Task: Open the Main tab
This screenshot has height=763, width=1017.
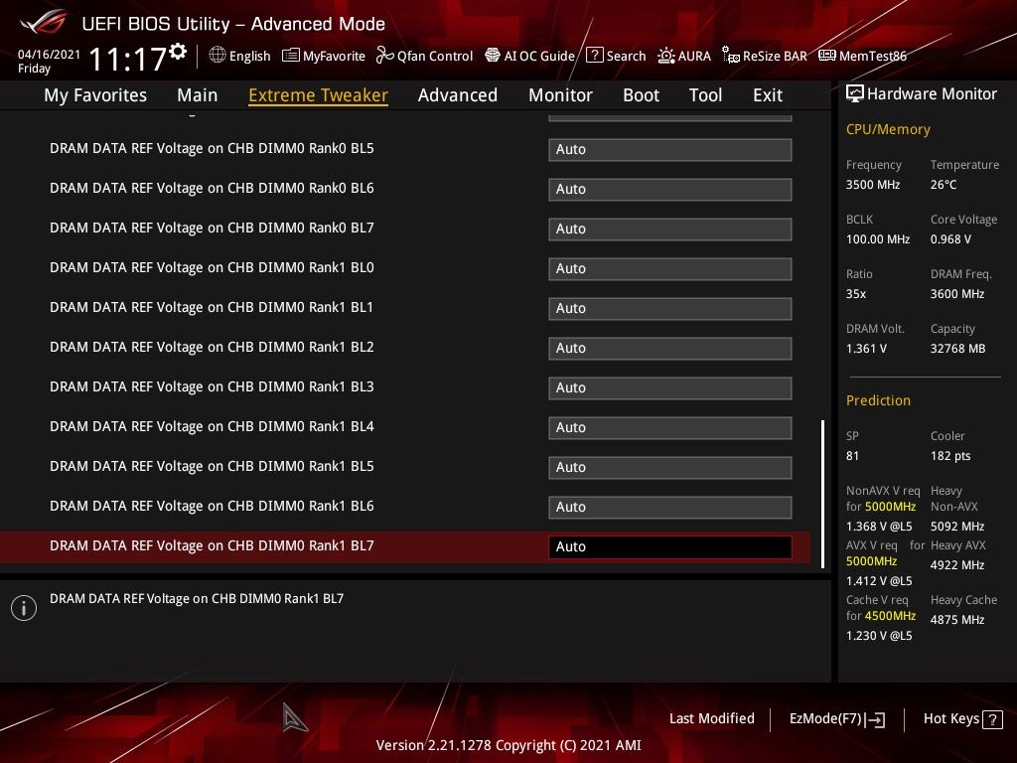Action: tap(198, 95)
